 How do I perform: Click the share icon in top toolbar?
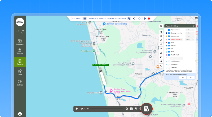coord(134,18)
